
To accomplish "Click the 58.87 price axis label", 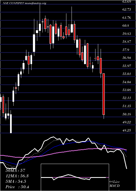I will [127, 42].
